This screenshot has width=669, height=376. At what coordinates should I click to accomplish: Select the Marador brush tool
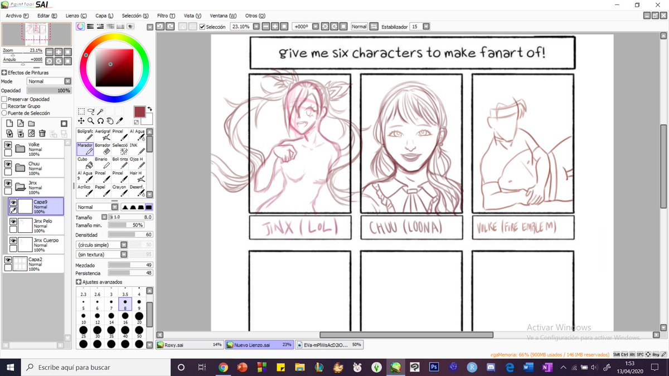click(x=85, y=149)
